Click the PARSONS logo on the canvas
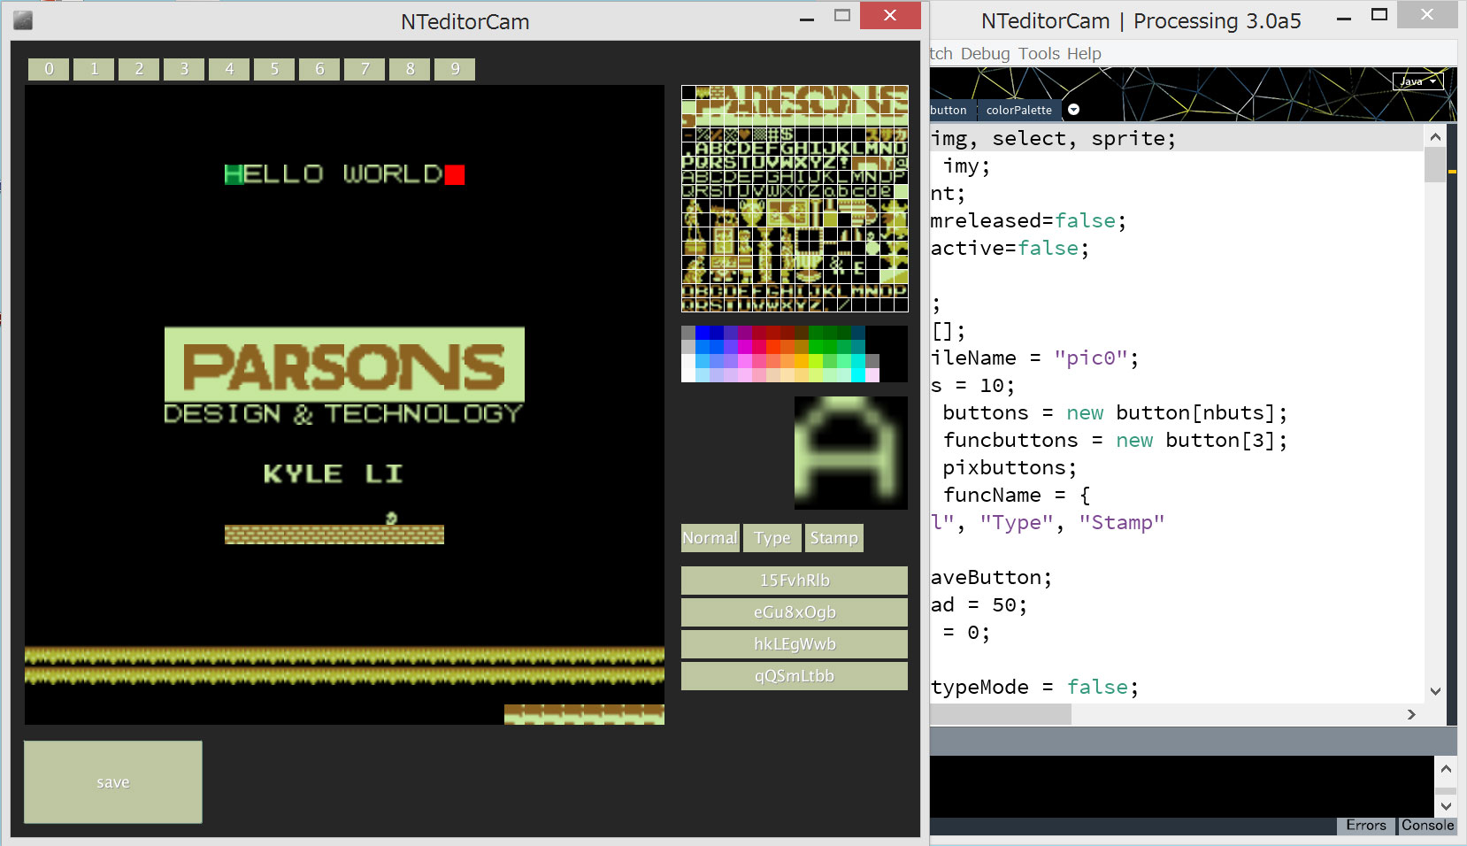The width and height of the screenshot is (1467, 846). (x=344, y=365)
